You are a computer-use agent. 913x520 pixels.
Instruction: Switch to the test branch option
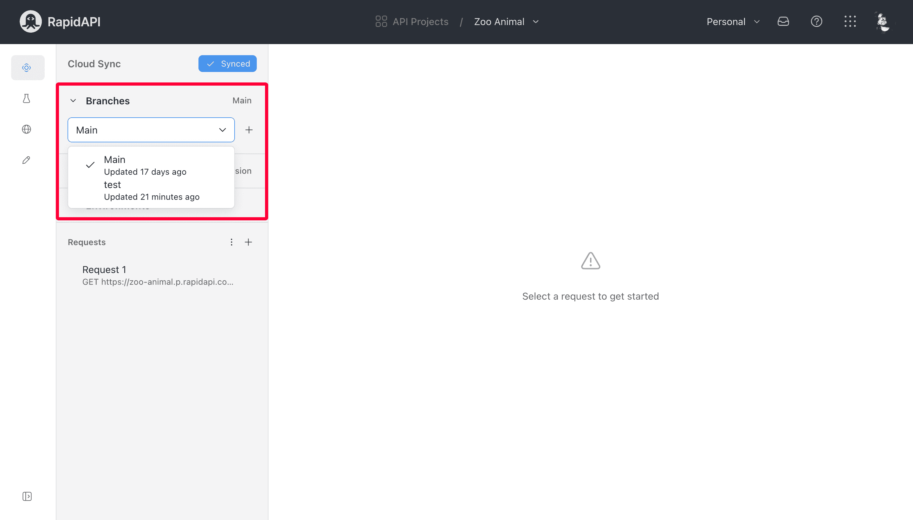click(x=151, y=190)
